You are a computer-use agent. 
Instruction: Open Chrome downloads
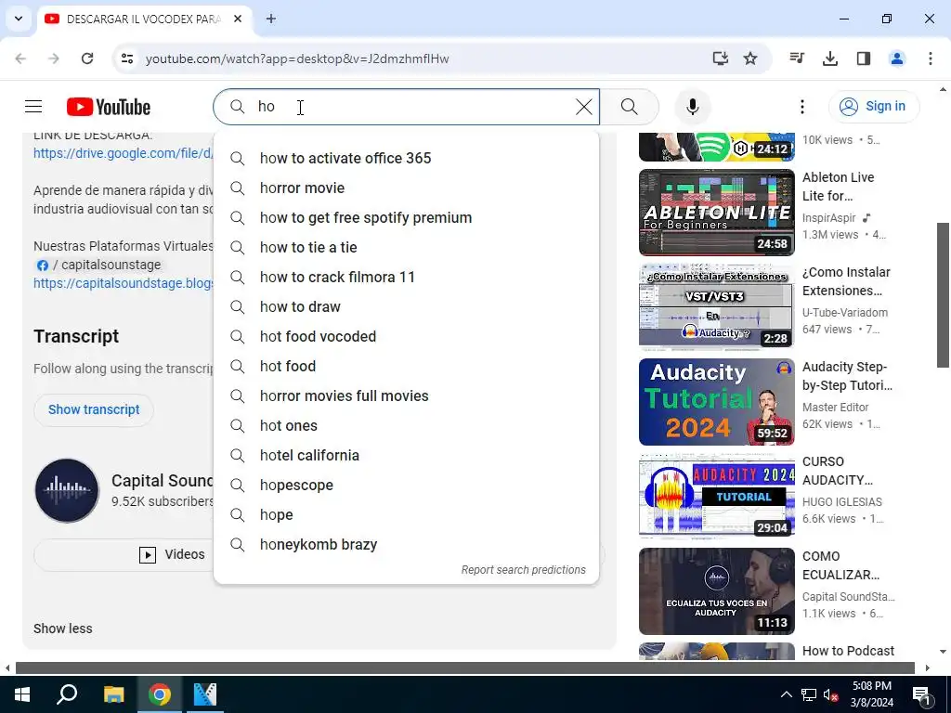tap(830, 58)
